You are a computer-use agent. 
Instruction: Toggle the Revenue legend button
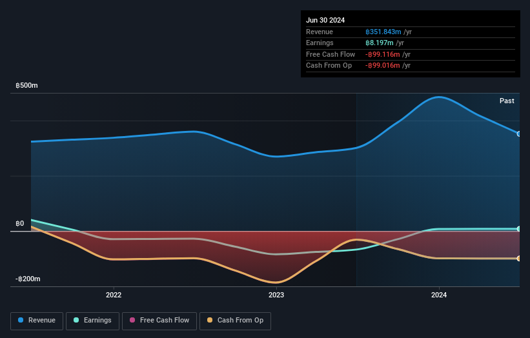pyautogui.click(x=37, y=321)
